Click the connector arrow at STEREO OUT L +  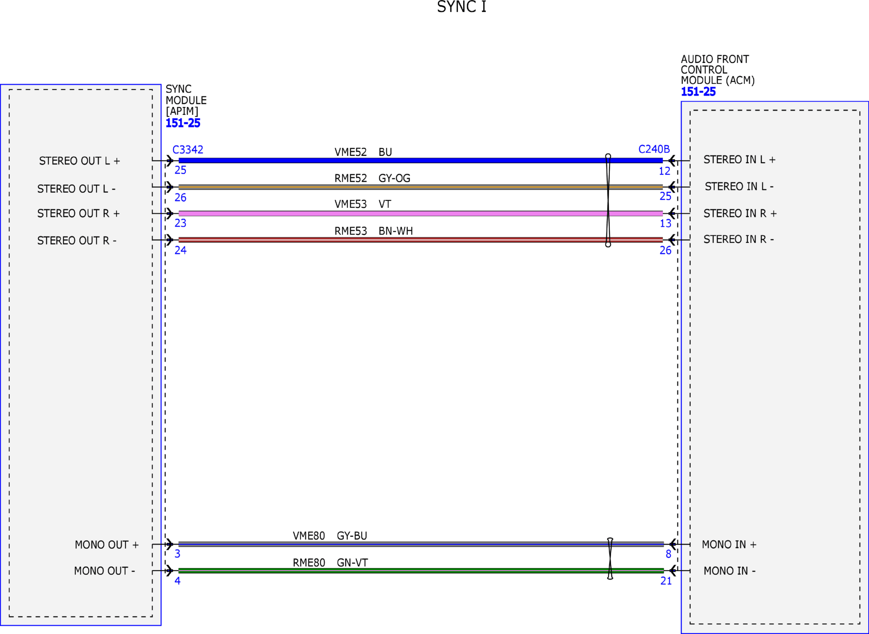point(169,161)
